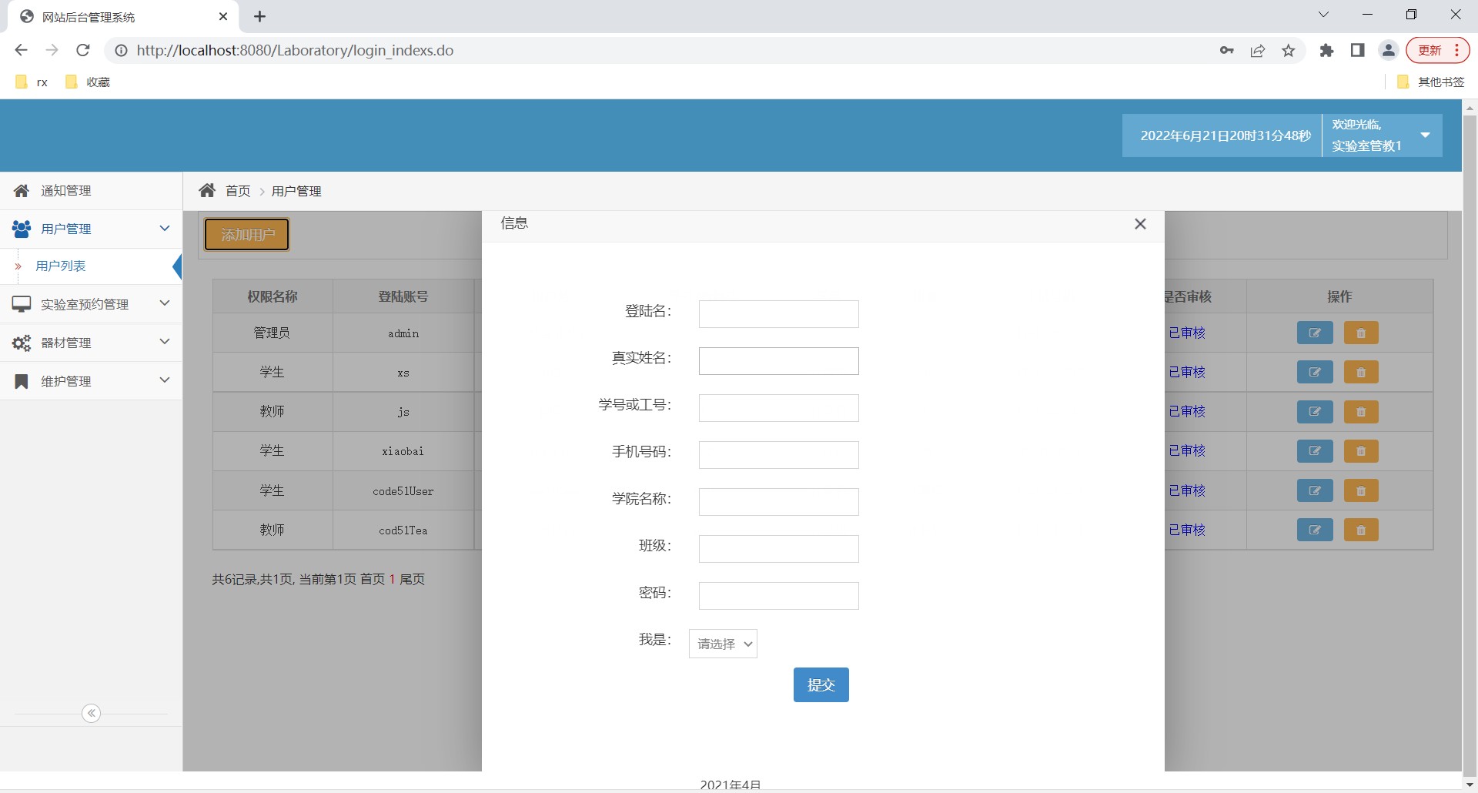Open 通知管理 in the sidebar

click(x=91, y=191)
